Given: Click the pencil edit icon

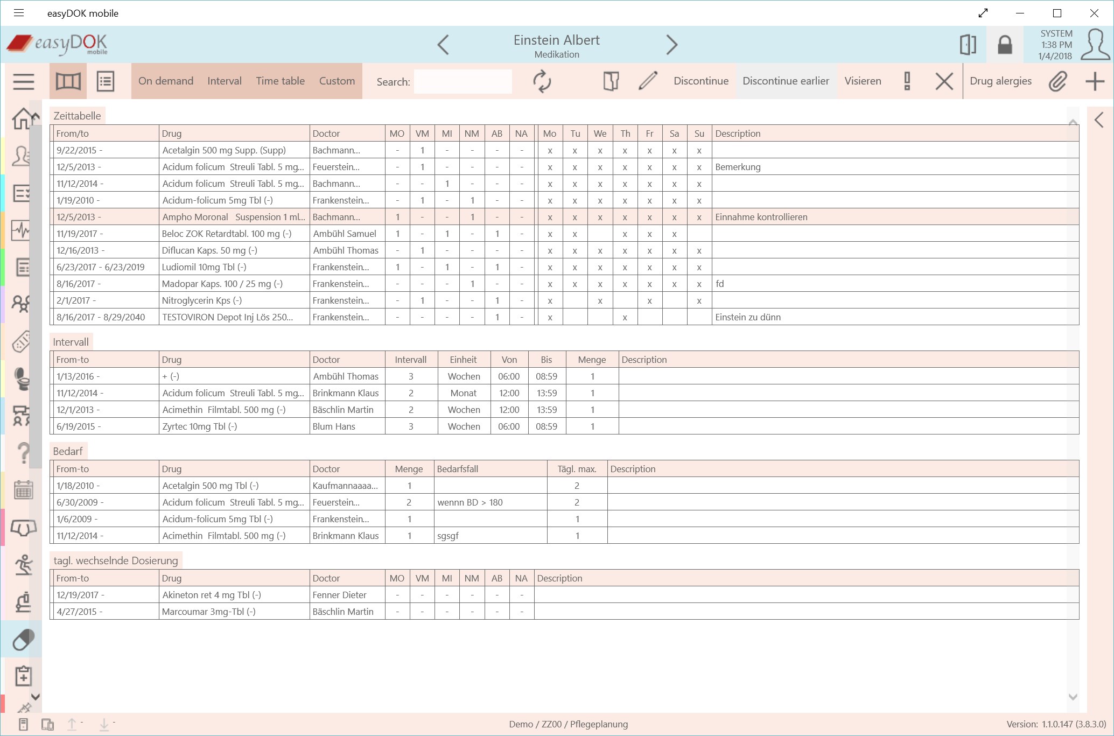Looking at the screenshot, I should click(648, 81).
